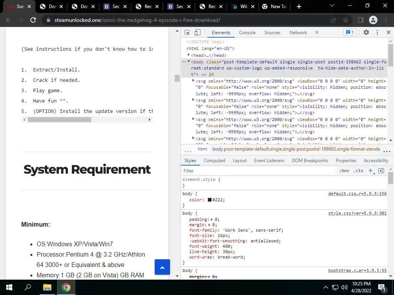
Task: Open the Windows Start menu
Action: (9, 287)
